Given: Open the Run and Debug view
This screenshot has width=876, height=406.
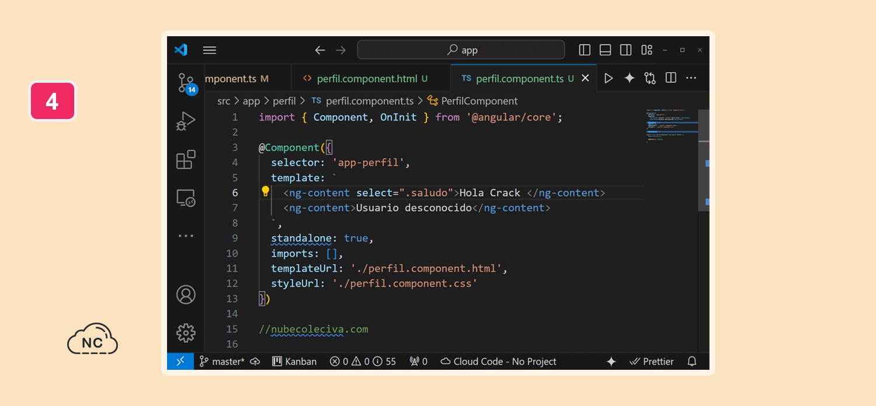Looking at the screenshot, I should [x=186, y=121].
